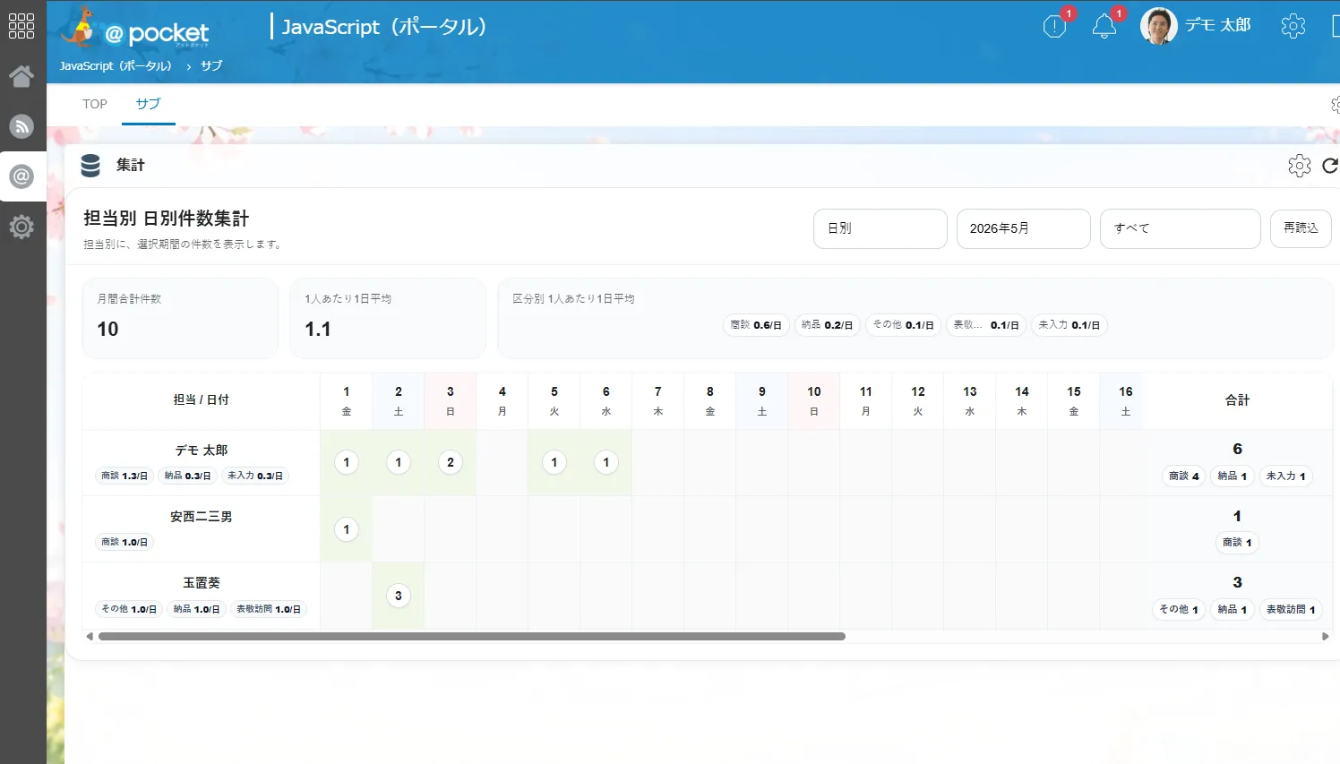Go to home via sidebar house icon

(21, 76)
